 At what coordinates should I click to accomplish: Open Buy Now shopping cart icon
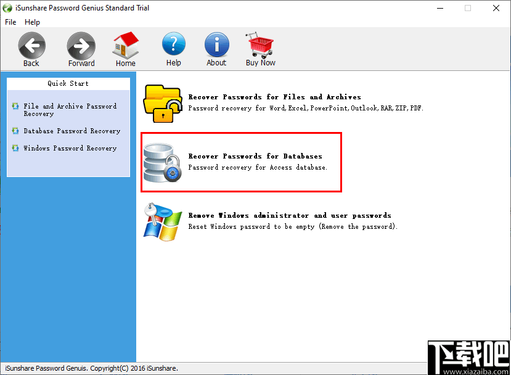[260, 45]
